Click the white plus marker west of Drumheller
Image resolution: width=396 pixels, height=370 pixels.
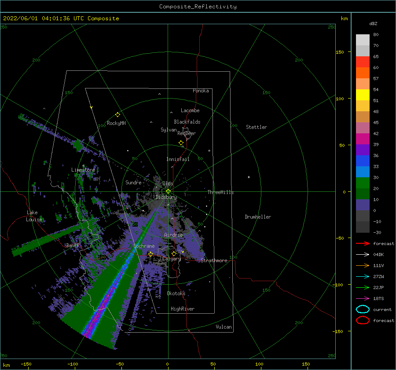pos(249,177)
